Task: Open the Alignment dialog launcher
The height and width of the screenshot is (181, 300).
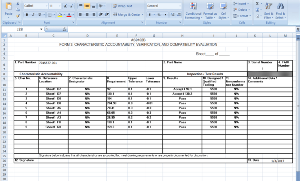Action: coord(142,22)
